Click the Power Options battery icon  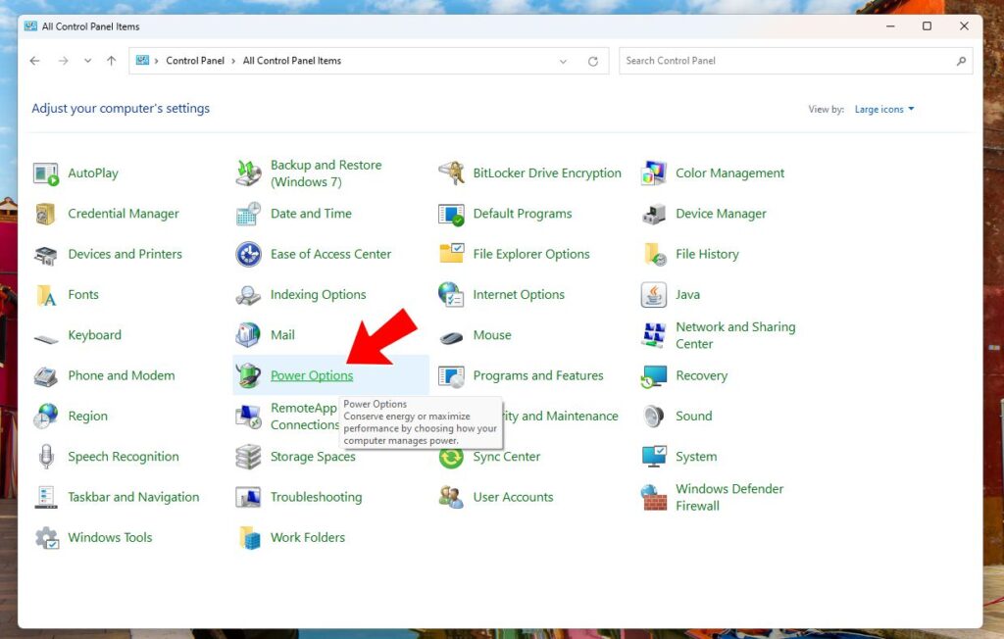coord(248,375)
